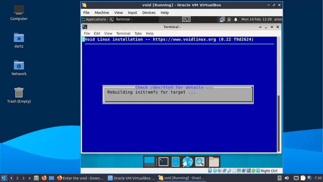Open the guest Terminal Help menu

click(x=149, y=33)
